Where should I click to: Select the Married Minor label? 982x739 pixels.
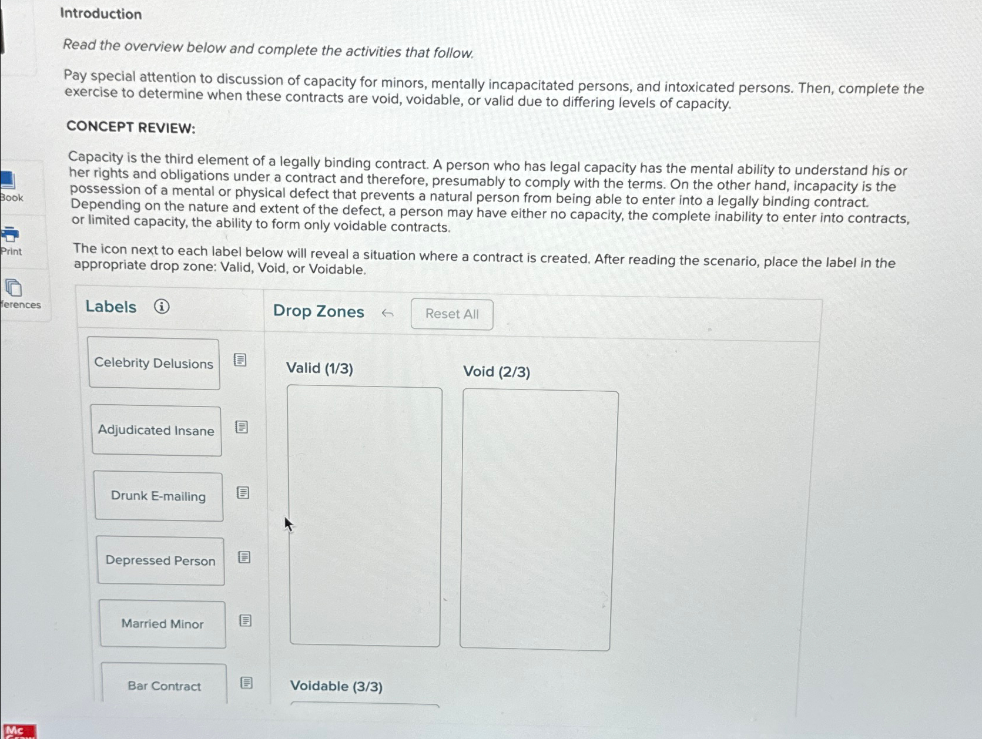[162, 623]
